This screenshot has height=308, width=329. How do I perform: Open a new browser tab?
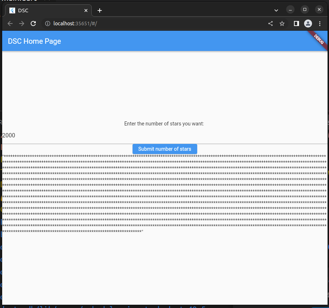(x=100, y=10)
